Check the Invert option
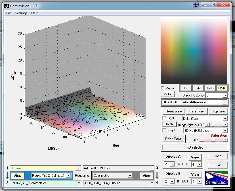Image resolution: width=235 pixels, height=191 pixels. click(x=164, y=130)
